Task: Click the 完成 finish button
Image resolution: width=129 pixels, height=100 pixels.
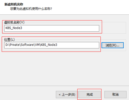Action: tap(90, 95)
